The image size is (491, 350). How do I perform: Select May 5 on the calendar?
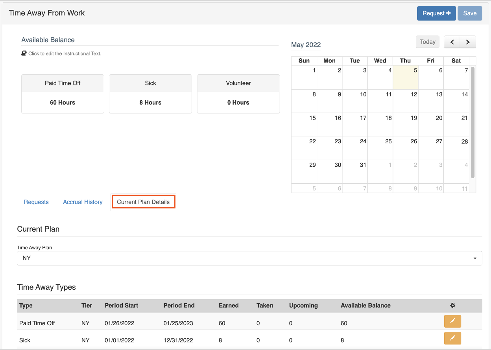[406, 77]
